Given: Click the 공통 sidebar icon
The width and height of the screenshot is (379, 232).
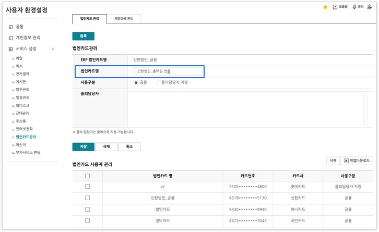Looking at the screenshot, I should click(11, 27).
